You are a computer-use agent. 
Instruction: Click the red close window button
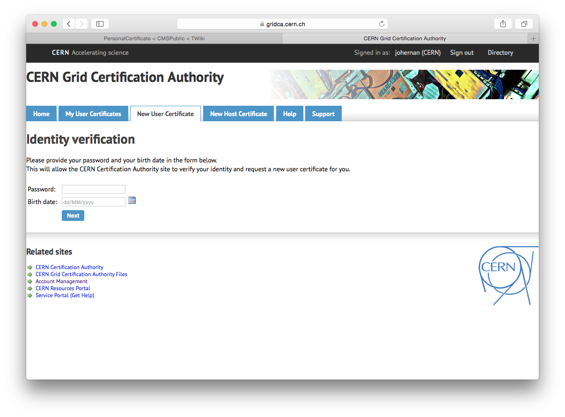pyautogui.click(x=35, y=24)
